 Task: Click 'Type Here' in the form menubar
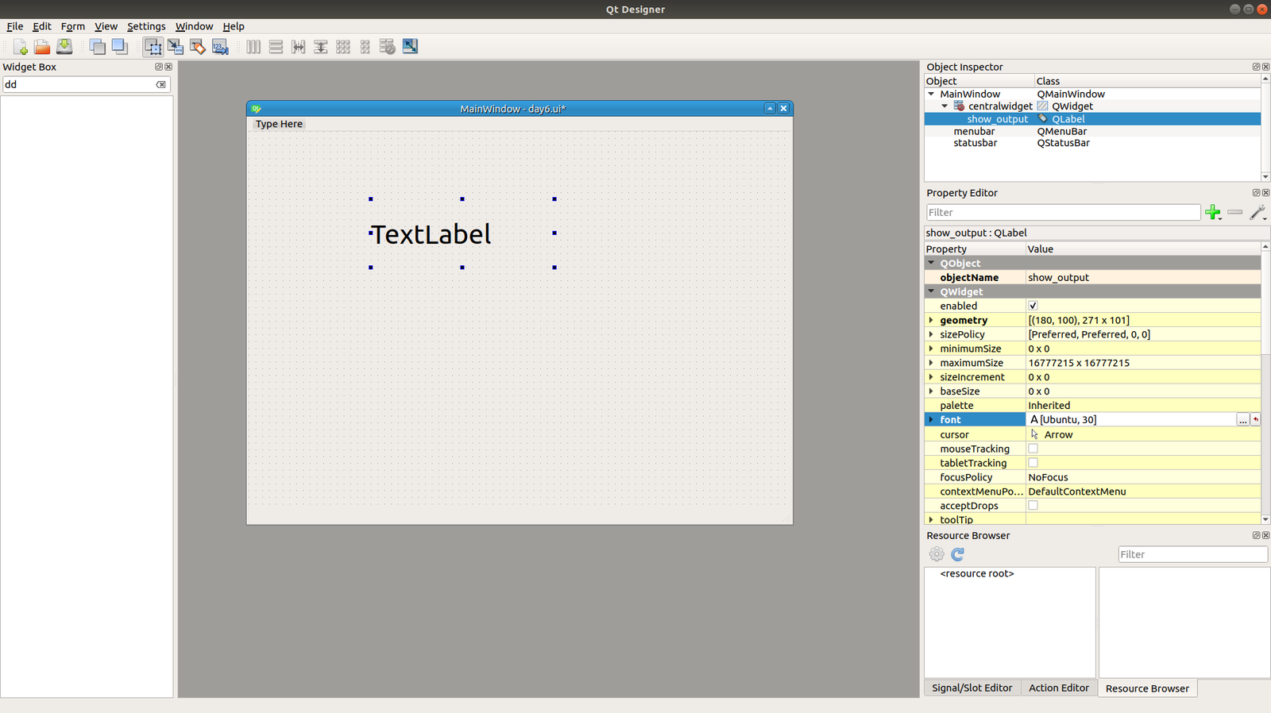point(279,124)
